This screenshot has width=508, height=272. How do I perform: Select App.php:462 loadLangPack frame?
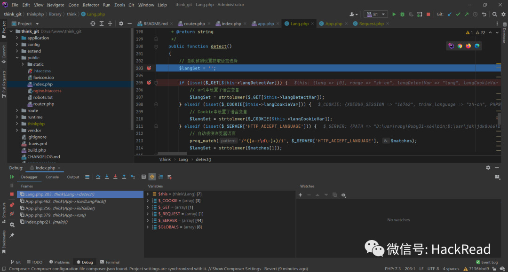pyautogui.click(x=80, y=201)
